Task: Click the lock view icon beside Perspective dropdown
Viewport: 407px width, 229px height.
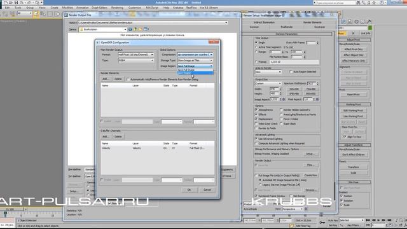Action: [306, 209]
